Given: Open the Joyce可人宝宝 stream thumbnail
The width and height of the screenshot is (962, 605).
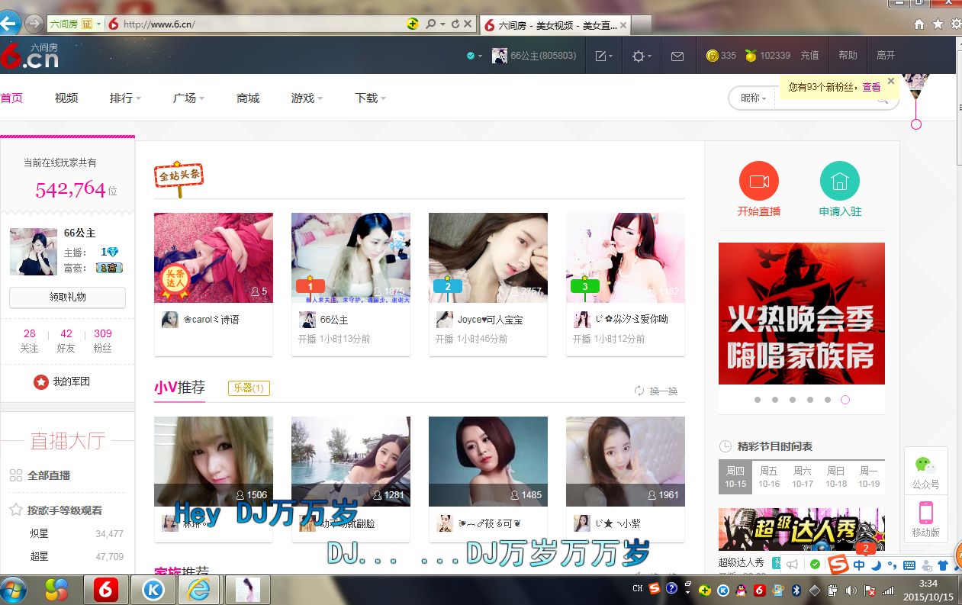Looking at the screenshot, I should click(488, 258).
